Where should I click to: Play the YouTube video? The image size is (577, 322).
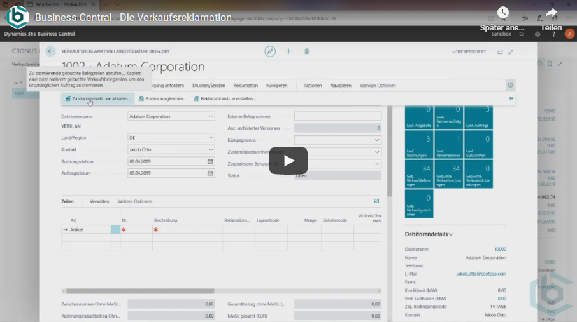(288, 161)
